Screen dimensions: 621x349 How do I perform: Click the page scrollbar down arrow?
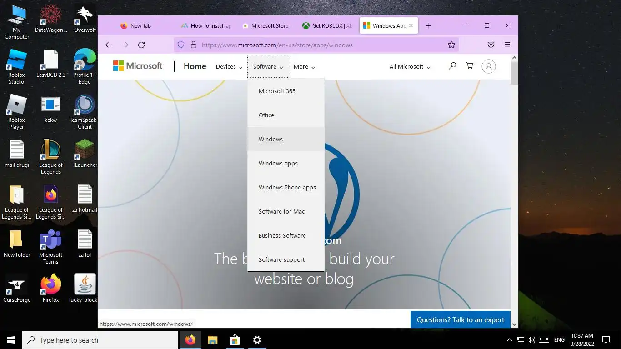(514, 324)
